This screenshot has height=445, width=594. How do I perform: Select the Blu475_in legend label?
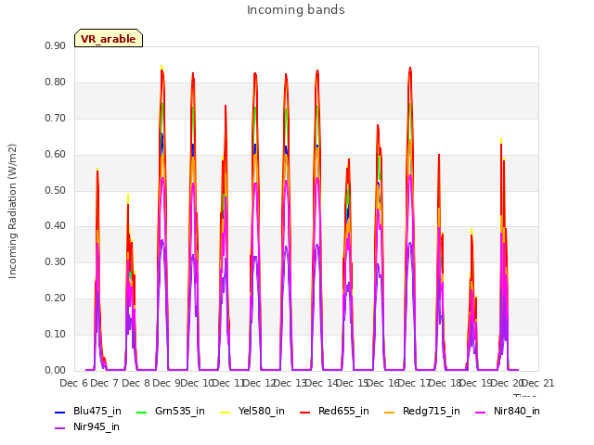click(x=97, y=412)
